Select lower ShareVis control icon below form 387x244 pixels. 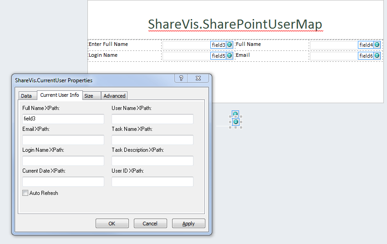point(236,122)
